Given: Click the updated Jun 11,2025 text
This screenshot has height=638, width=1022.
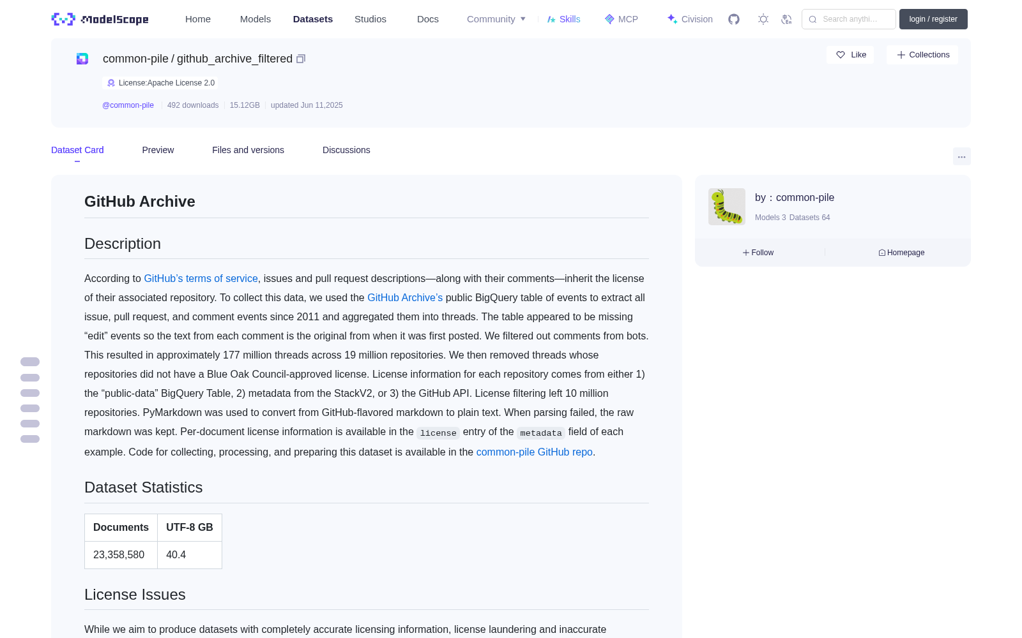Looking at the screenshot, I should click(307, 105).
